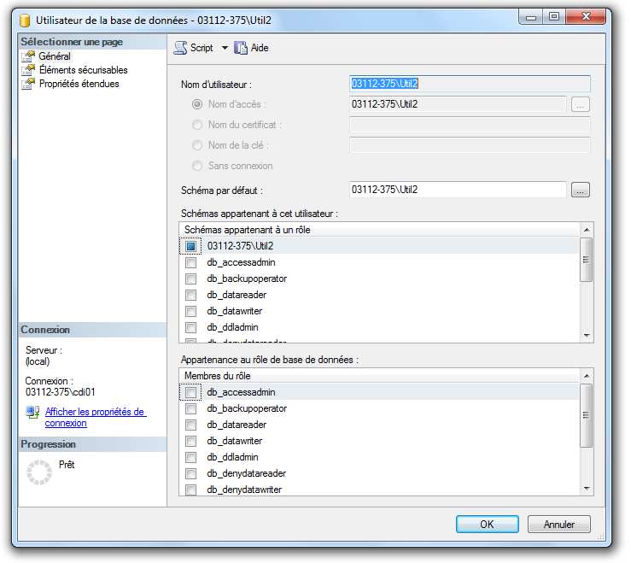Viewport: 631px width, 563px height.
Task: Open the Aide help icon
Action: point(241,48)
